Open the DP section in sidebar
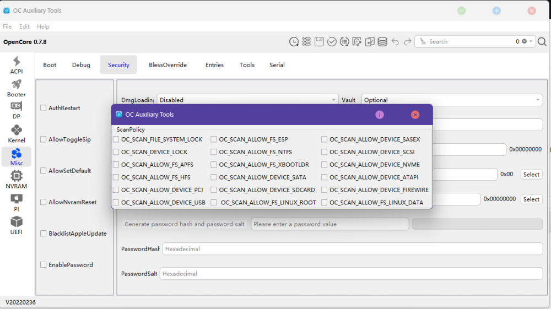551x309 pixels. coord(17,111)
